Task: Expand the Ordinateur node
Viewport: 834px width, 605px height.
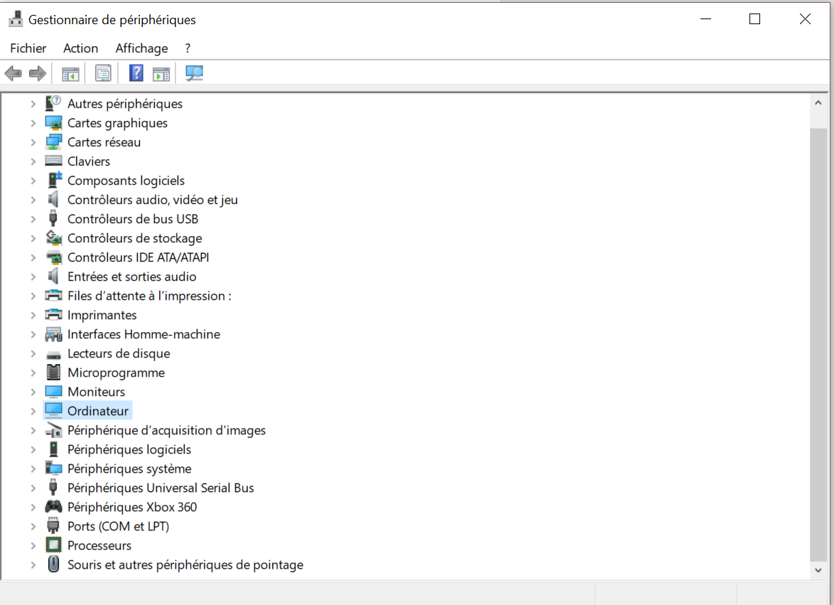Action: [33, 411]
